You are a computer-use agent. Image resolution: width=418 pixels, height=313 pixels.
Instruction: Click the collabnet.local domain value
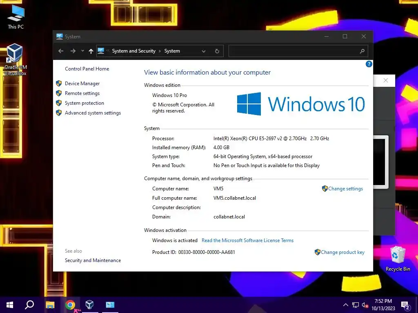click(229, 217)
